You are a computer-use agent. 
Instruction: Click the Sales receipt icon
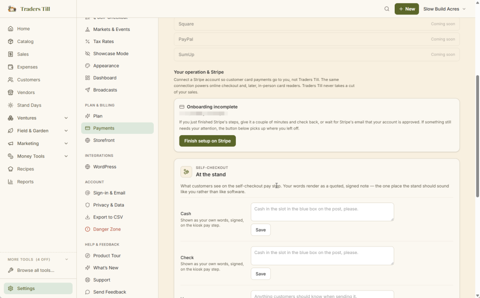(11, 54)
